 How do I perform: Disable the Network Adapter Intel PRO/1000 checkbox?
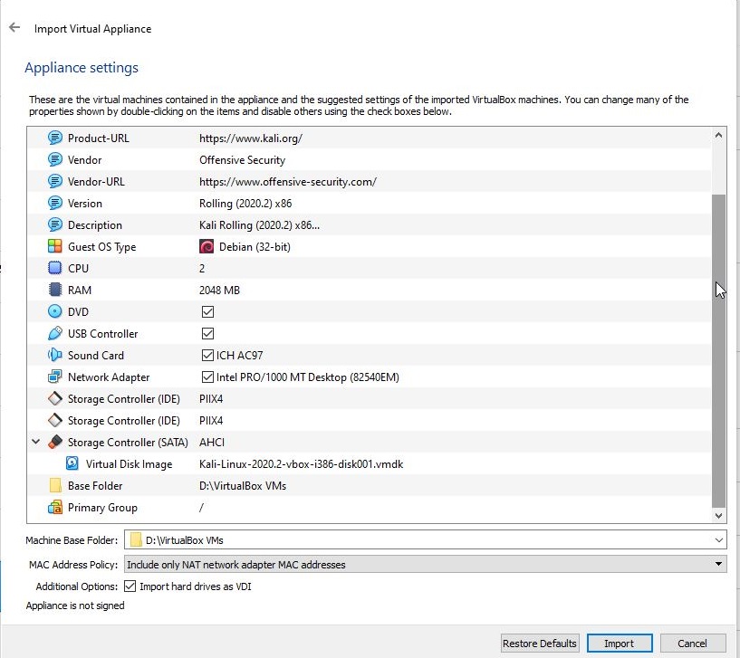207,377
